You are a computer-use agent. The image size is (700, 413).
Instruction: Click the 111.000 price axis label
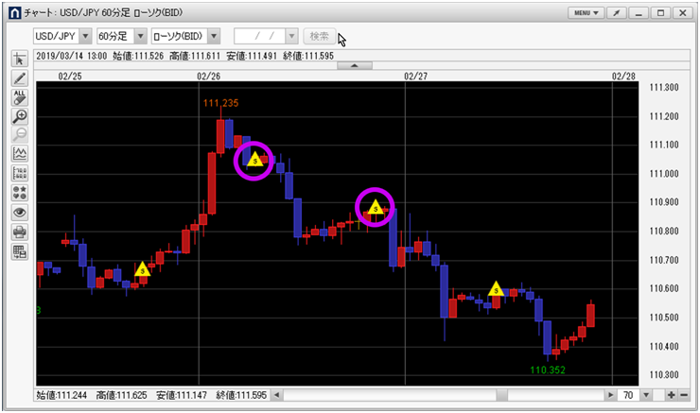664,174
